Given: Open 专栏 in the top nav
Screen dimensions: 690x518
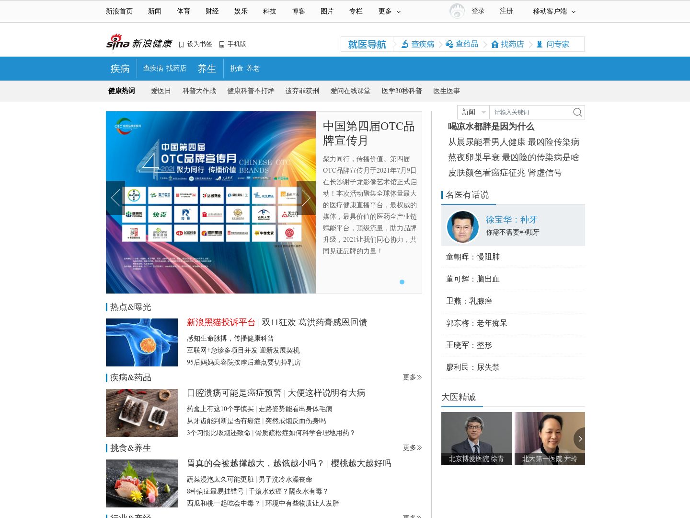Looking at the screenshot, I should (x=356, y=11).
